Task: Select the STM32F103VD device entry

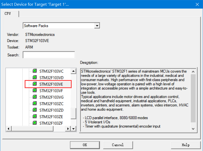Action: pyautogui.click(x=51, y=78)
